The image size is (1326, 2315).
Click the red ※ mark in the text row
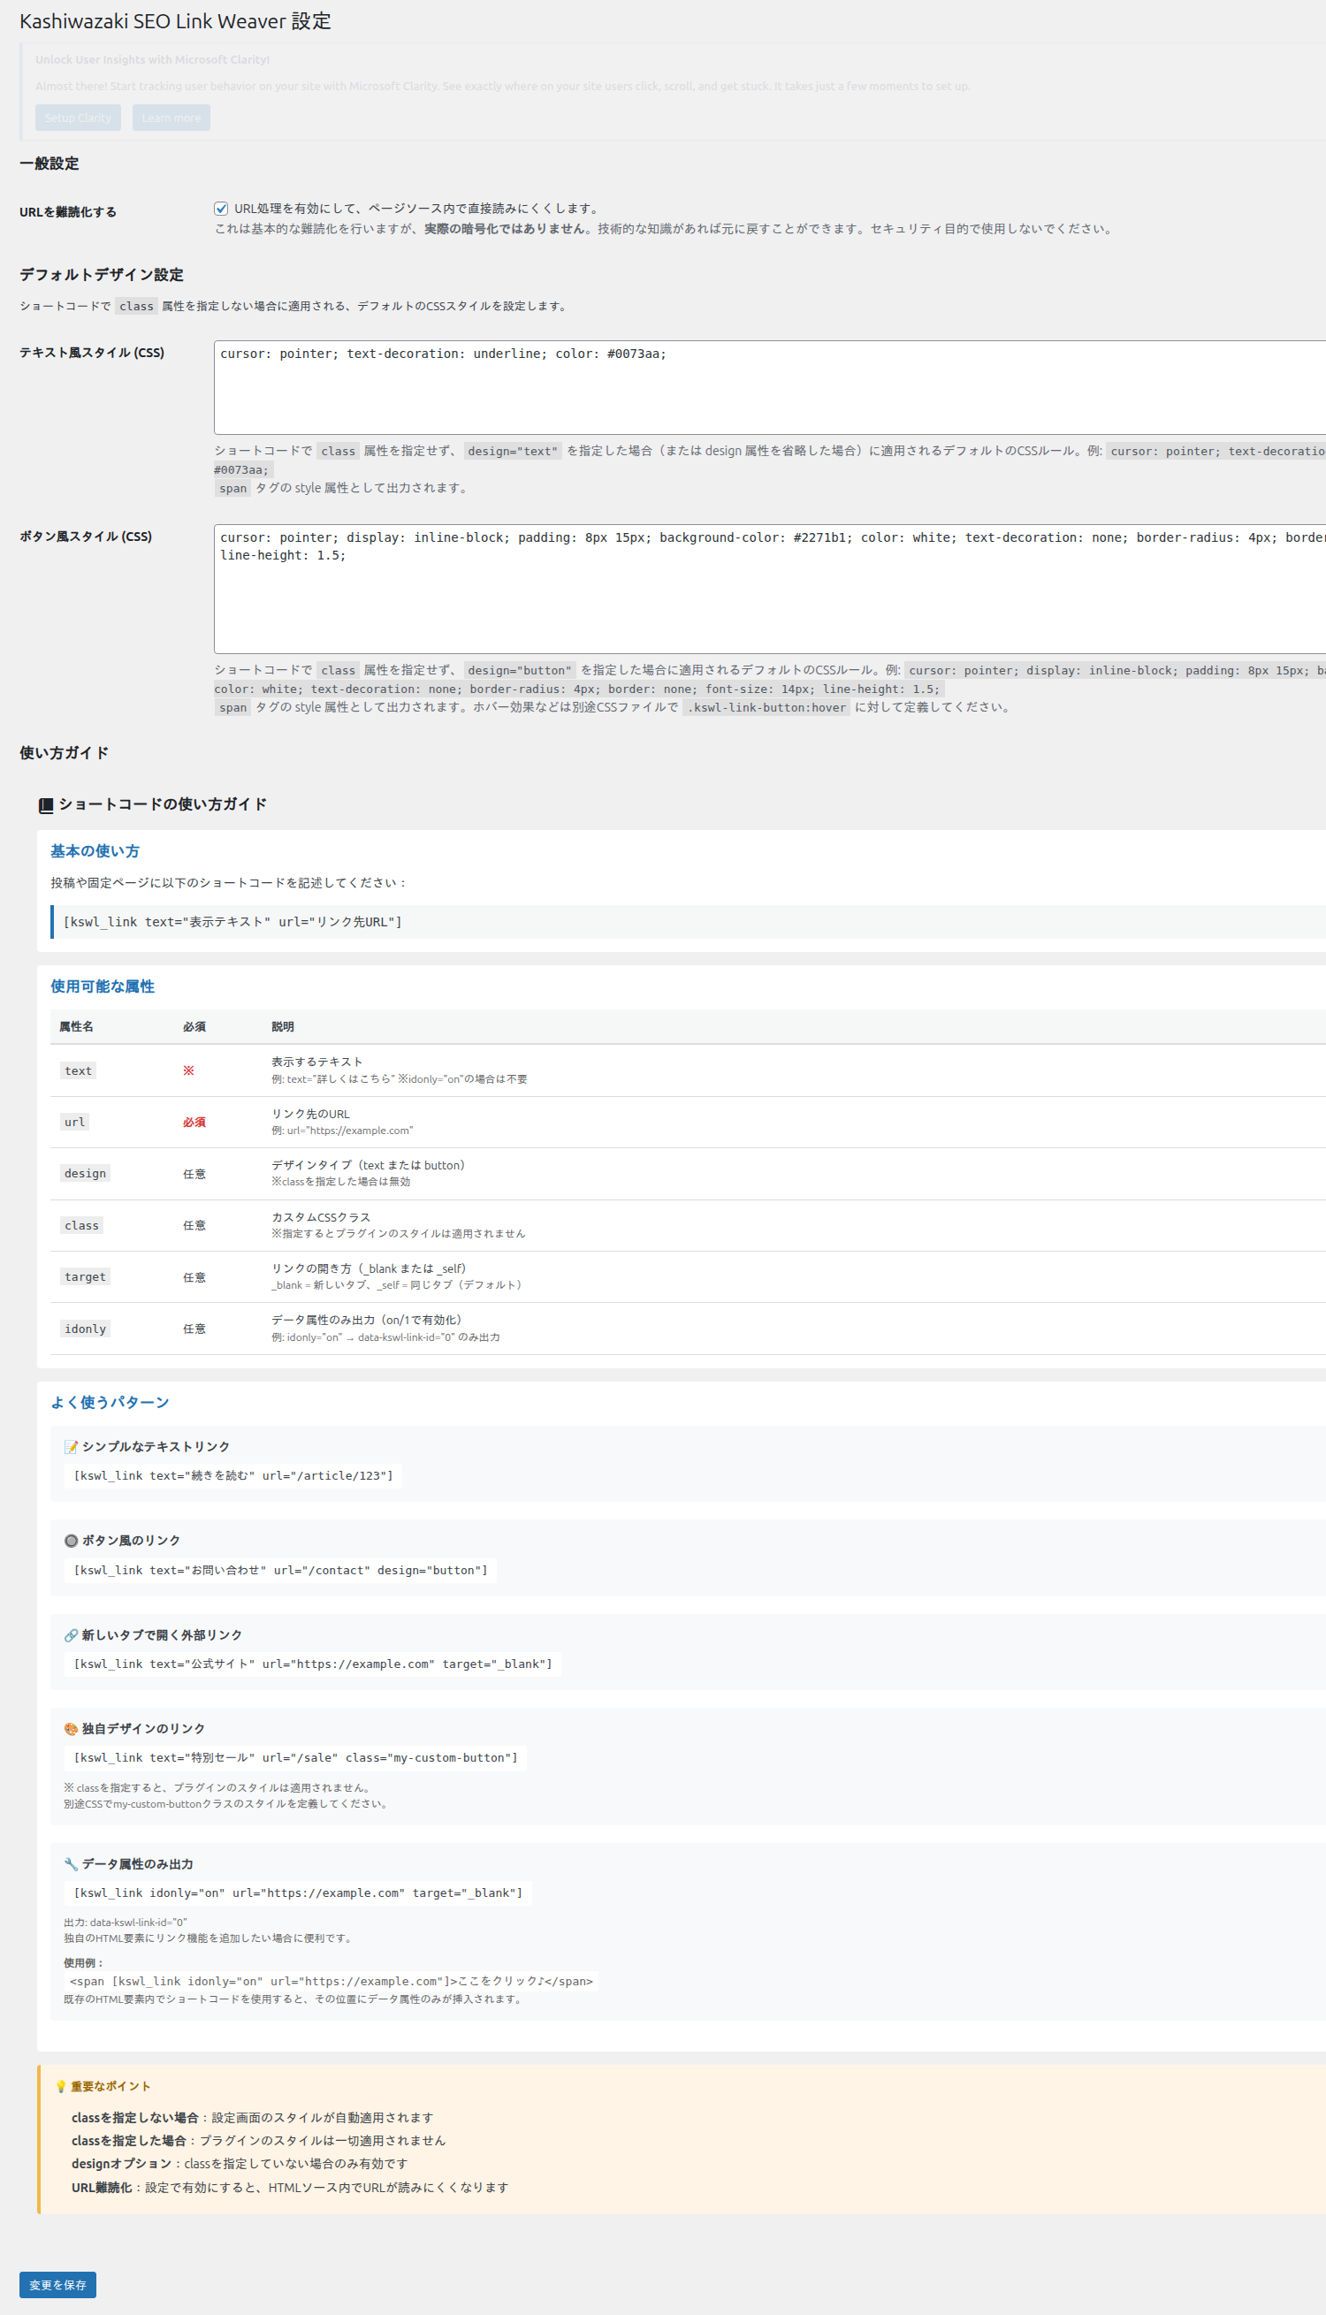[188, 1070]
